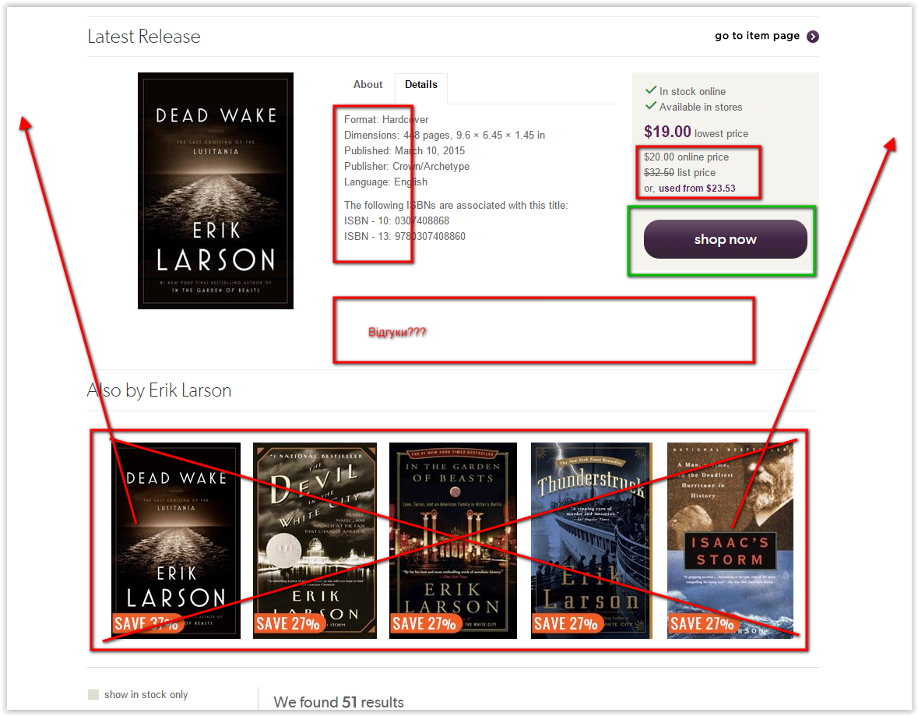
Task: Click the $32.50 list price text
Action: pyautogui.click(x=680, y=173)
